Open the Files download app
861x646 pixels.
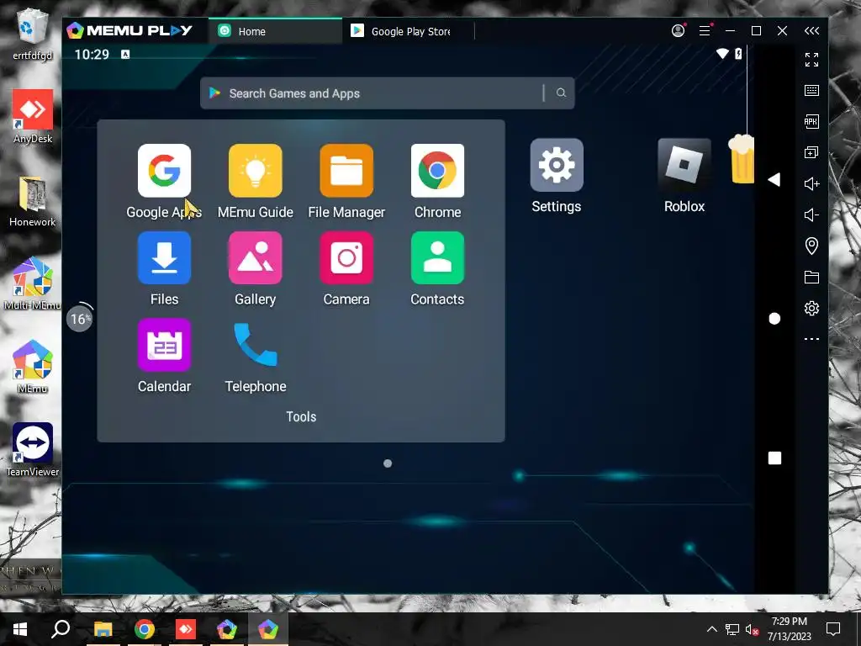[164, 257]
